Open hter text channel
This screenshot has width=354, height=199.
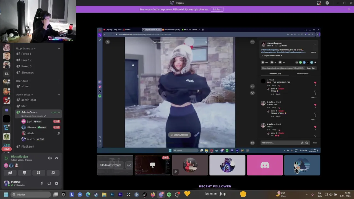[38, 106]
